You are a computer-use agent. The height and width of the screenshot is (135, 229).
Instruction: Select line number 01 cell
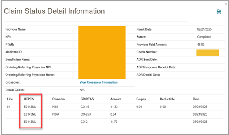8,107
